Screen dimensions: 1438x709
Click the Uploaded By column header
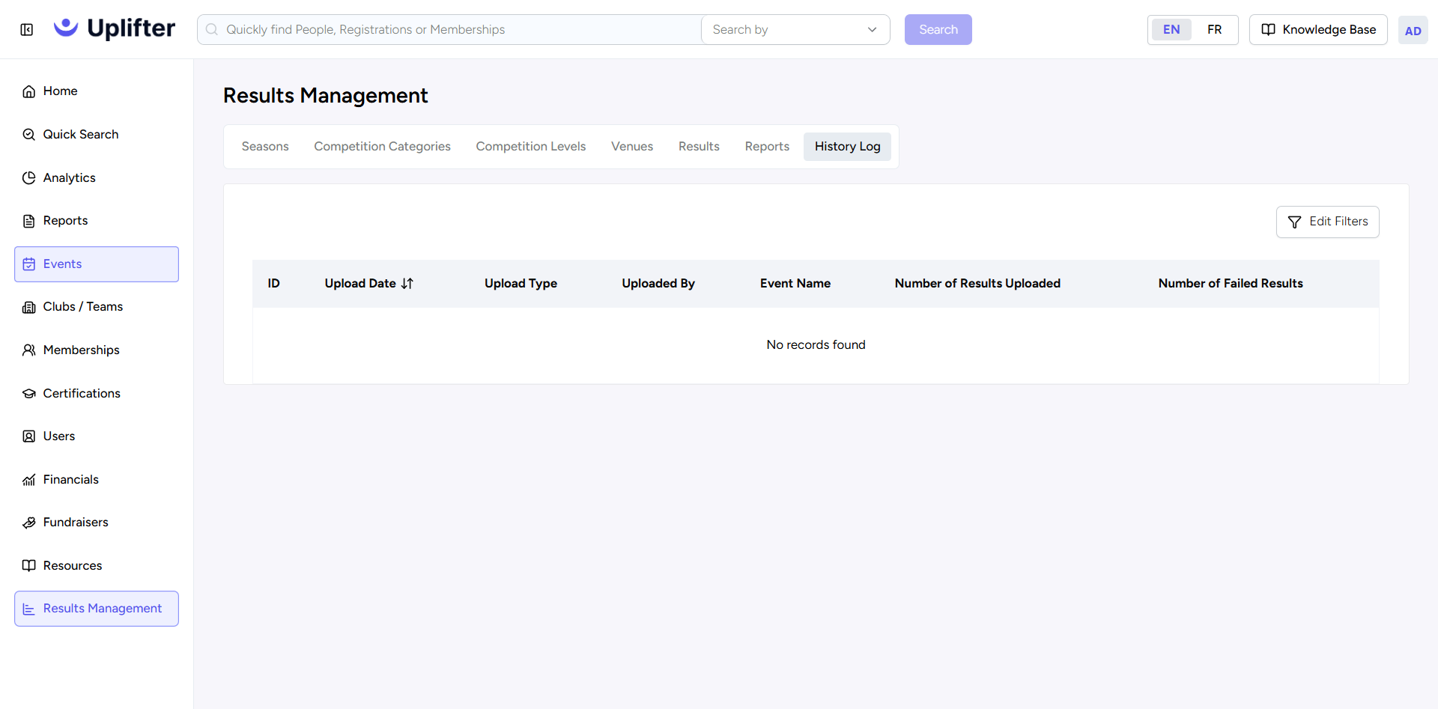click(x=658, y=284)
